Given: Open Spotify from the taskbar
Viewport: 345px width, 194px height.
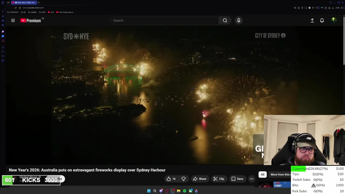Looking at the screenshot, I should pos(185,191).
